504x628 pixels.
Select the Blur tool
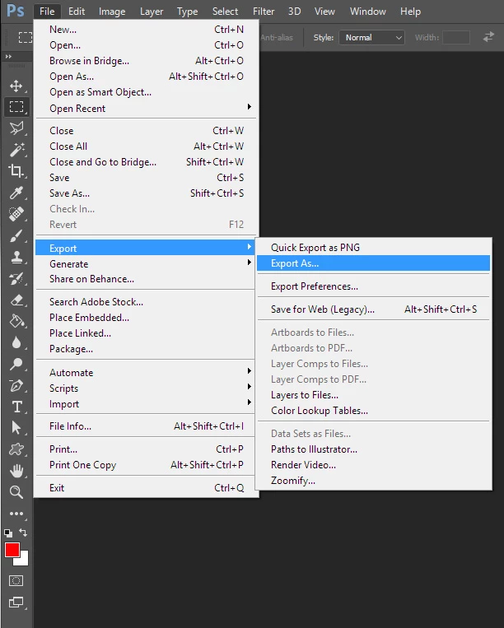coord(16,343)
